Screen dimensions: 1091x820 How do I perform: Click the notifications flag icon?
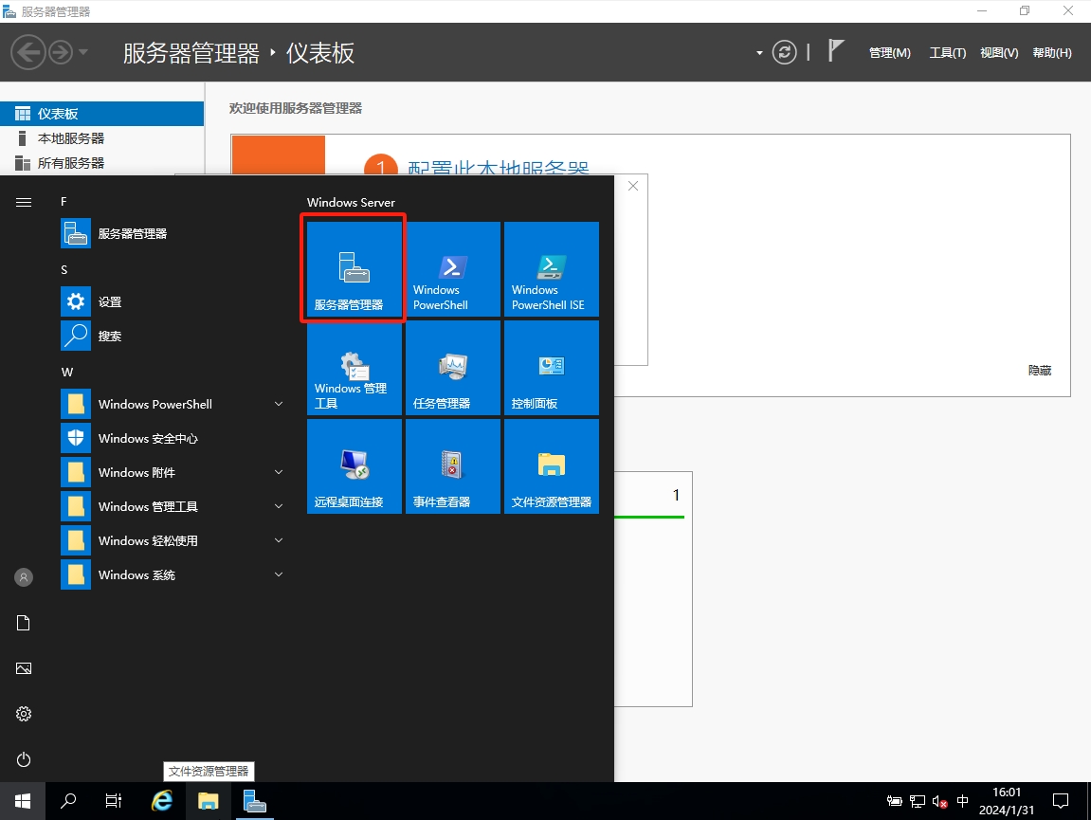(835, 51)
